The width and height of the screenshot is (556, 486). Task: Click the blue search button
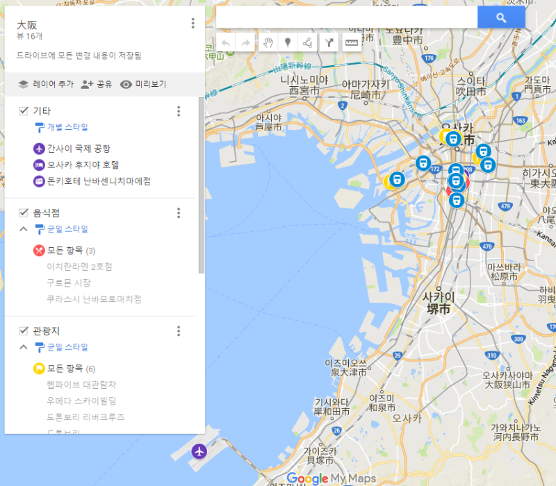[x=501, y=17]
